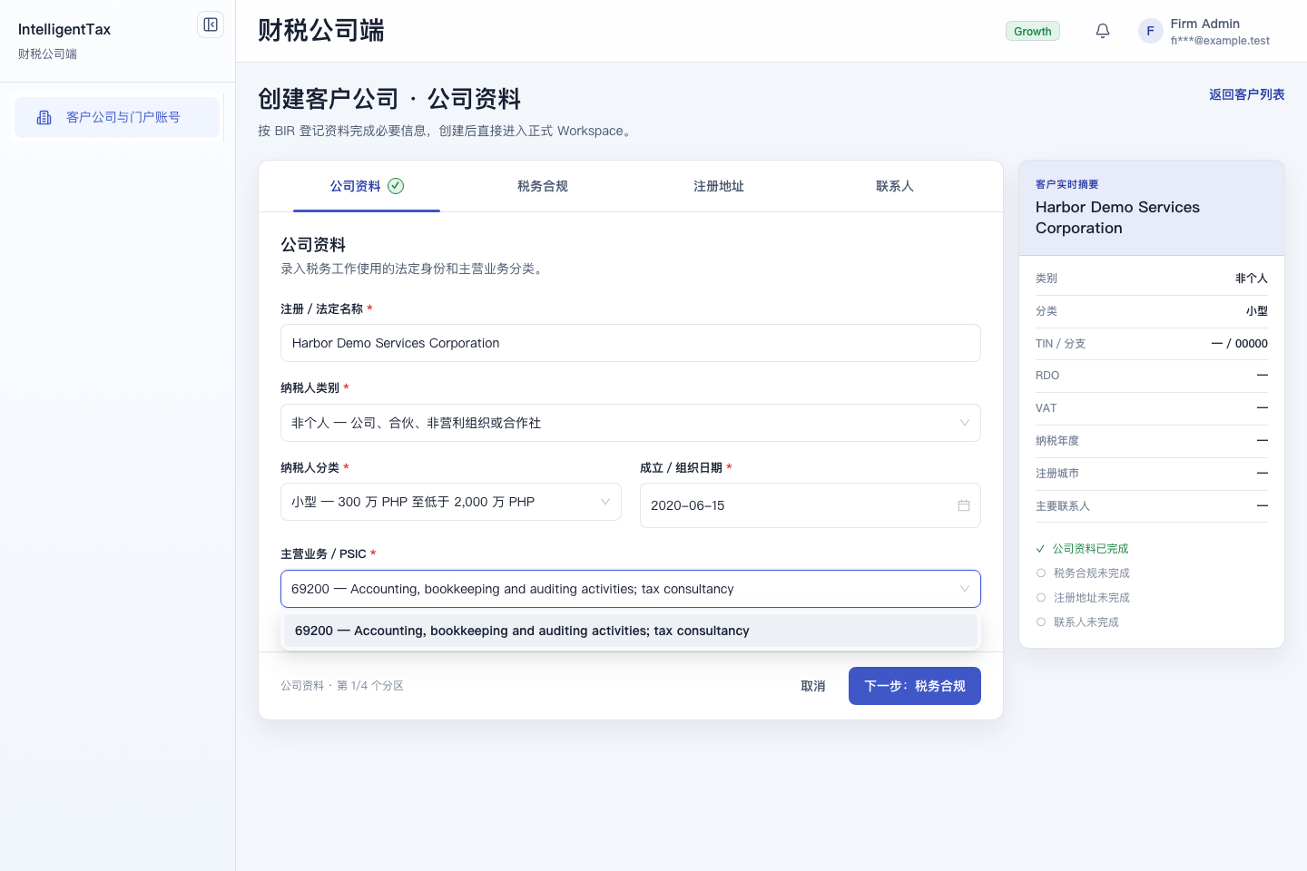Click the circle marker beside 税务合规未完成

[1041, 573]
